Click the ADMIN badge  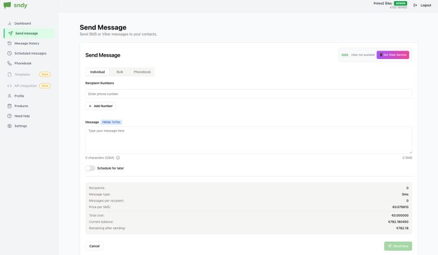point(400,4)
